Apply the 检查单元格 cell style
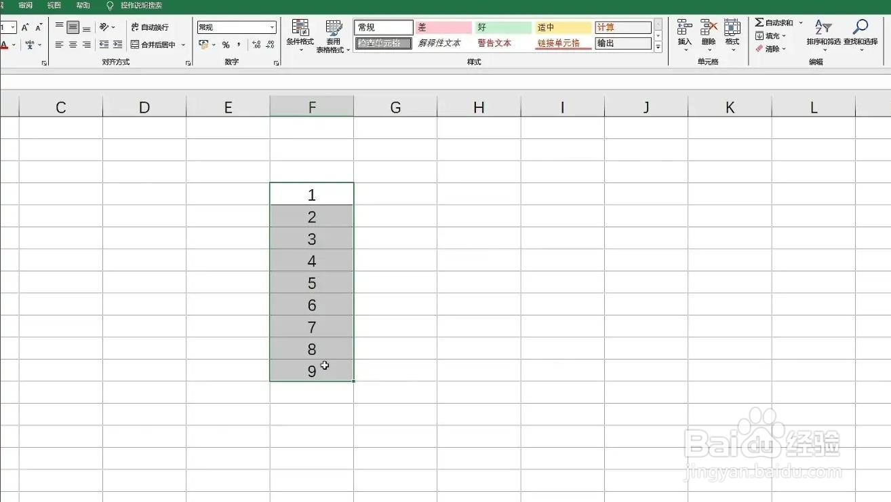This screenshot has width=891, height=502. click(x=383, y=42)
